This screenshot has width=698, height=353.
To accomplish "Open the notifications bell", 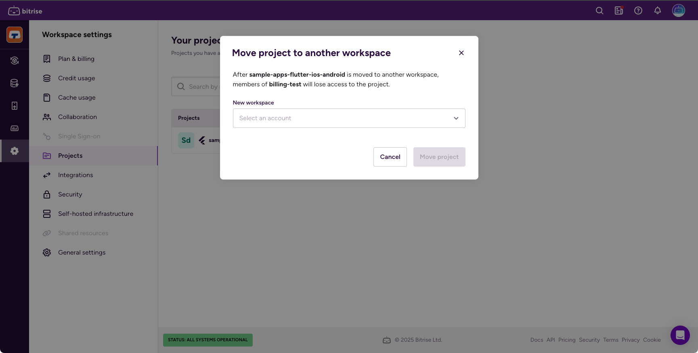I will coord(658,11).
